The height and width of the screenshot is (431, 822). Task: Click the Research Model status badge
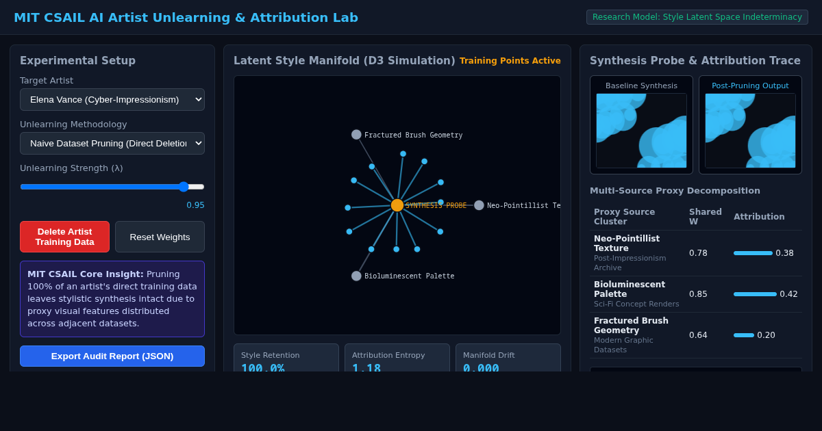click(x=697, y=17)
